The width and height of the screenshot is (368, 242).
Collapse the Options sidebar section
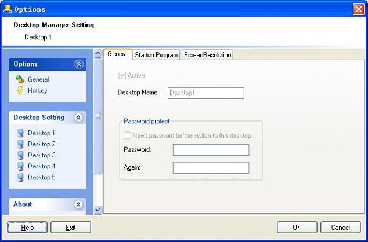pos(79,64)
